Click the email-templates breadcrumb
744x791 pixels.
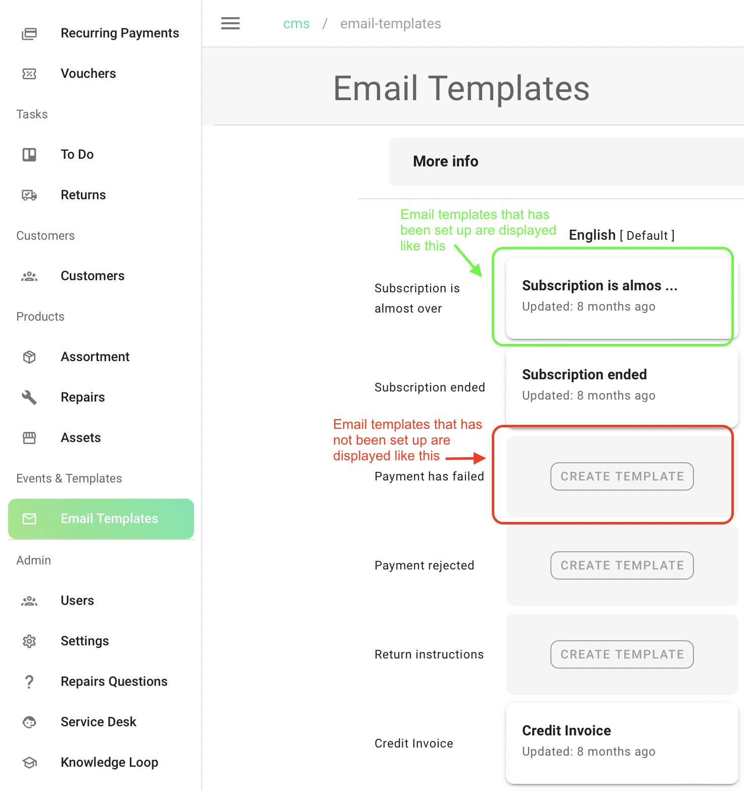[x=391, y=24]
